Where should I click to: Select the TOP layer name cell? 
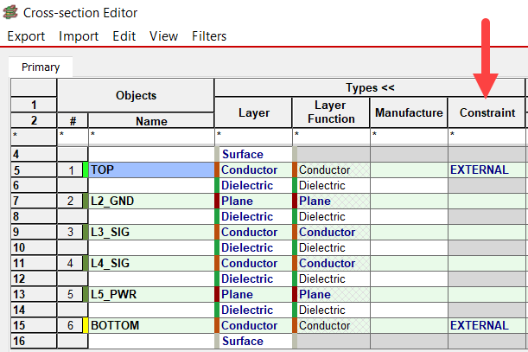(151, 170)
